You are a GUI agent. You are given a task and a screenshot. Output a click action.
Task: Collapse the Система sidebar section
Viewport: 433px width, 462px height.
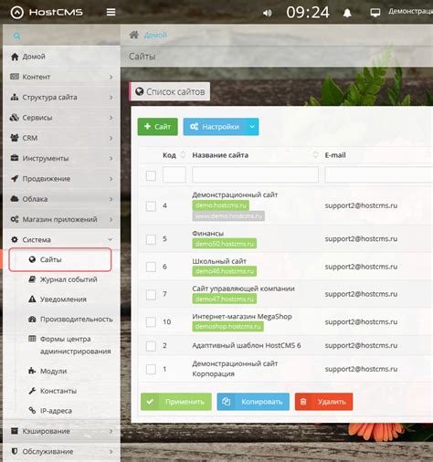click(61, 239)
